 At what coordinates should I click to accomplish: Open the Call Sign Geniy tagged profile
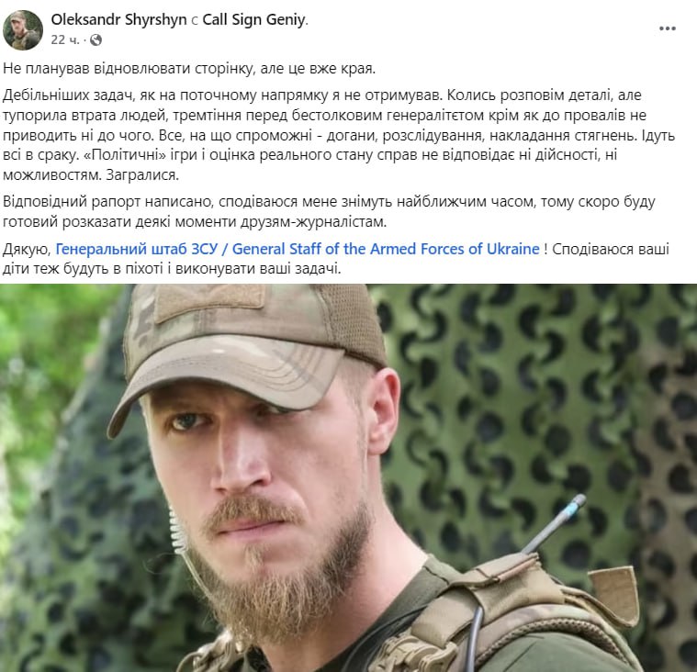[254, 19]
